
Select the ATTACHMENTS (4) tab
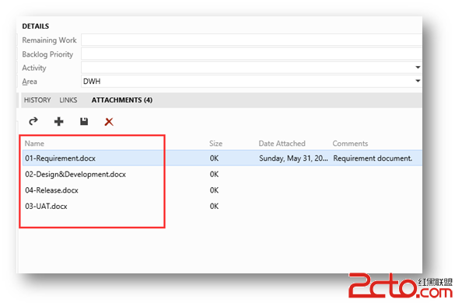(122, 100)
